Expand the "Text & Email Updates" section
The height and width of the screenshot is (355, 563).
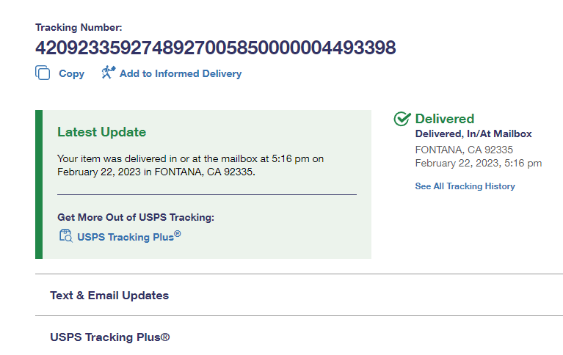point(109,296)
